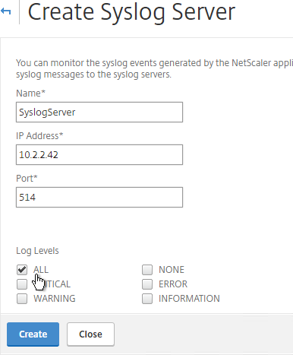Enable the INFORMATION log level checkbox
Image resolution: width=293 pixels, height=355 pixels.
pos(147,299)
